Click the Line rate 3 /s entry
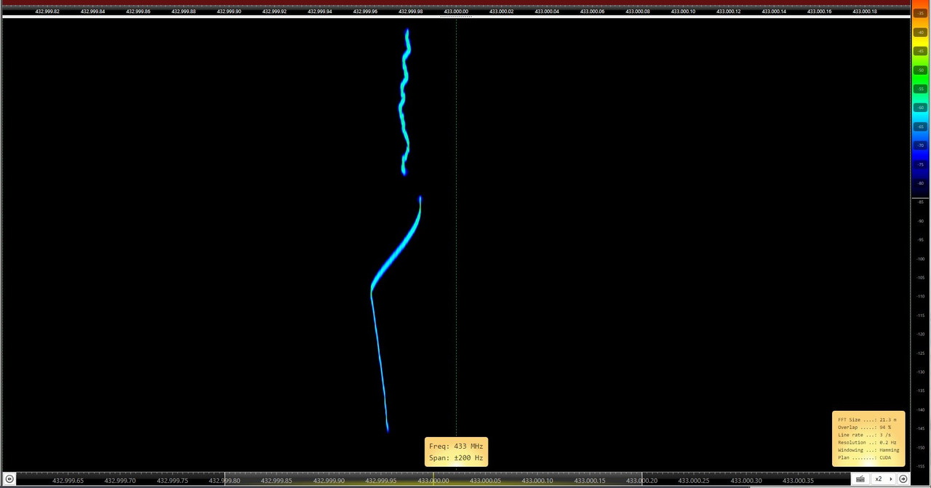The image size is (931, 488). pos(864,435)
